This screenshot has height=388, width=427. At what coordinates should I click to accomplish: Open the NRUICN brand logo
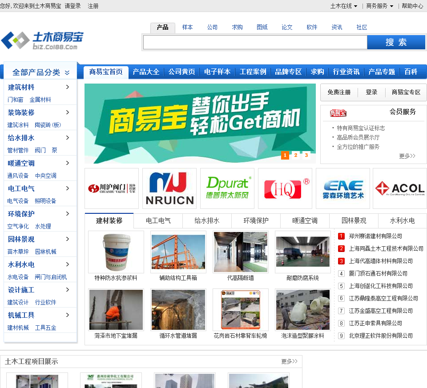(x=169, y=188)
